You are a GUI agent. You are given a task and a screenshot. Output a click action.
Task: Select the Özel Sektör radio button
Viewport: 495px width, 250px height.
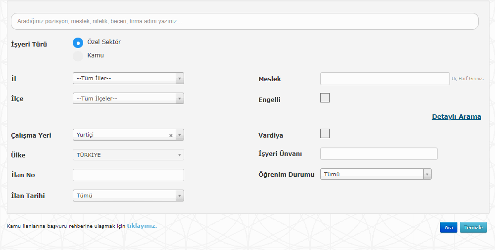(x=78, y=43)
